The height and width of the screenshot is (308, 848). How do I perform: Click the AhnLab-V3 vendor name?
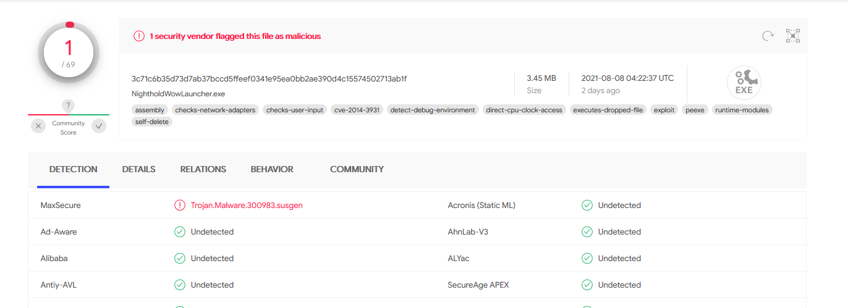[468, 232]
